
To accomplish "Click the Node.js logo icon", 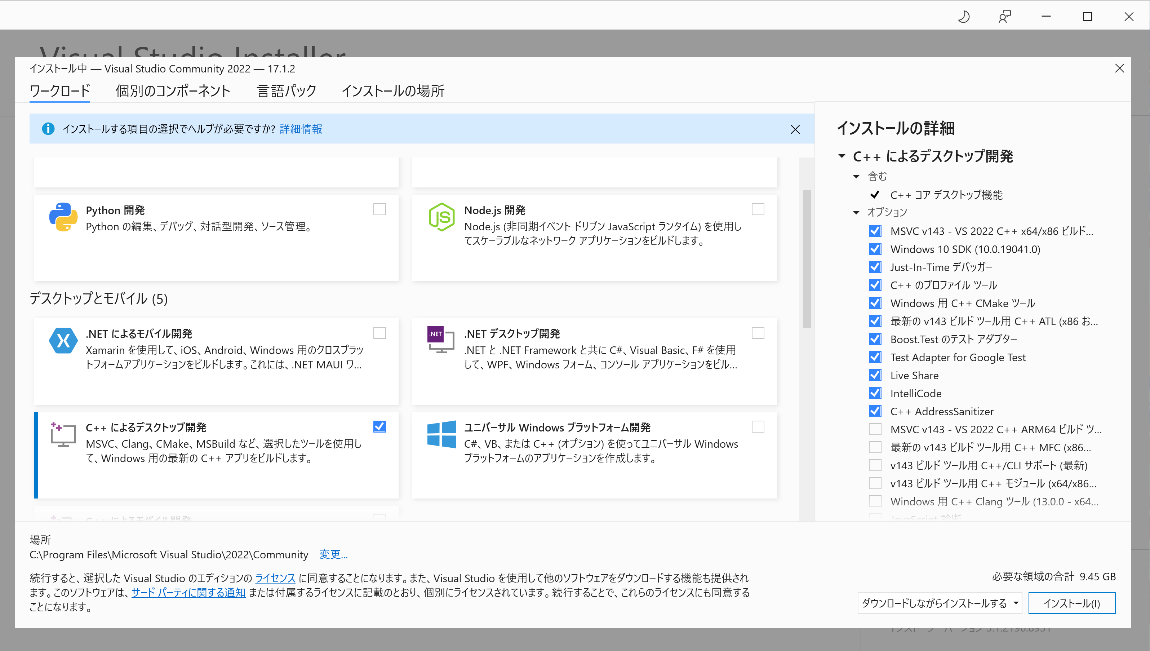I will pyautogui.click(x=441, y=217).
